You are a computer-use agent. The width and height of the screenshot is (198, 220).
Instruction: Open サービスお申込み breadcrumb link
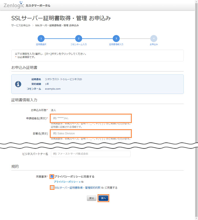pos(21,25)
